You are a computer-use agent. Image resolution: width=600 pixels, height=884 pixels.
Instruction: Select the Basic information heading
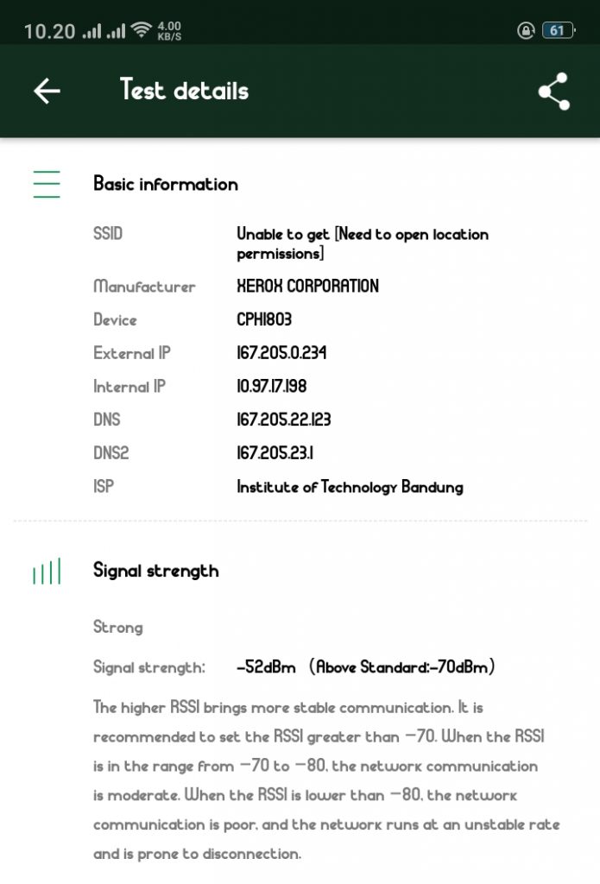(166, 184)
